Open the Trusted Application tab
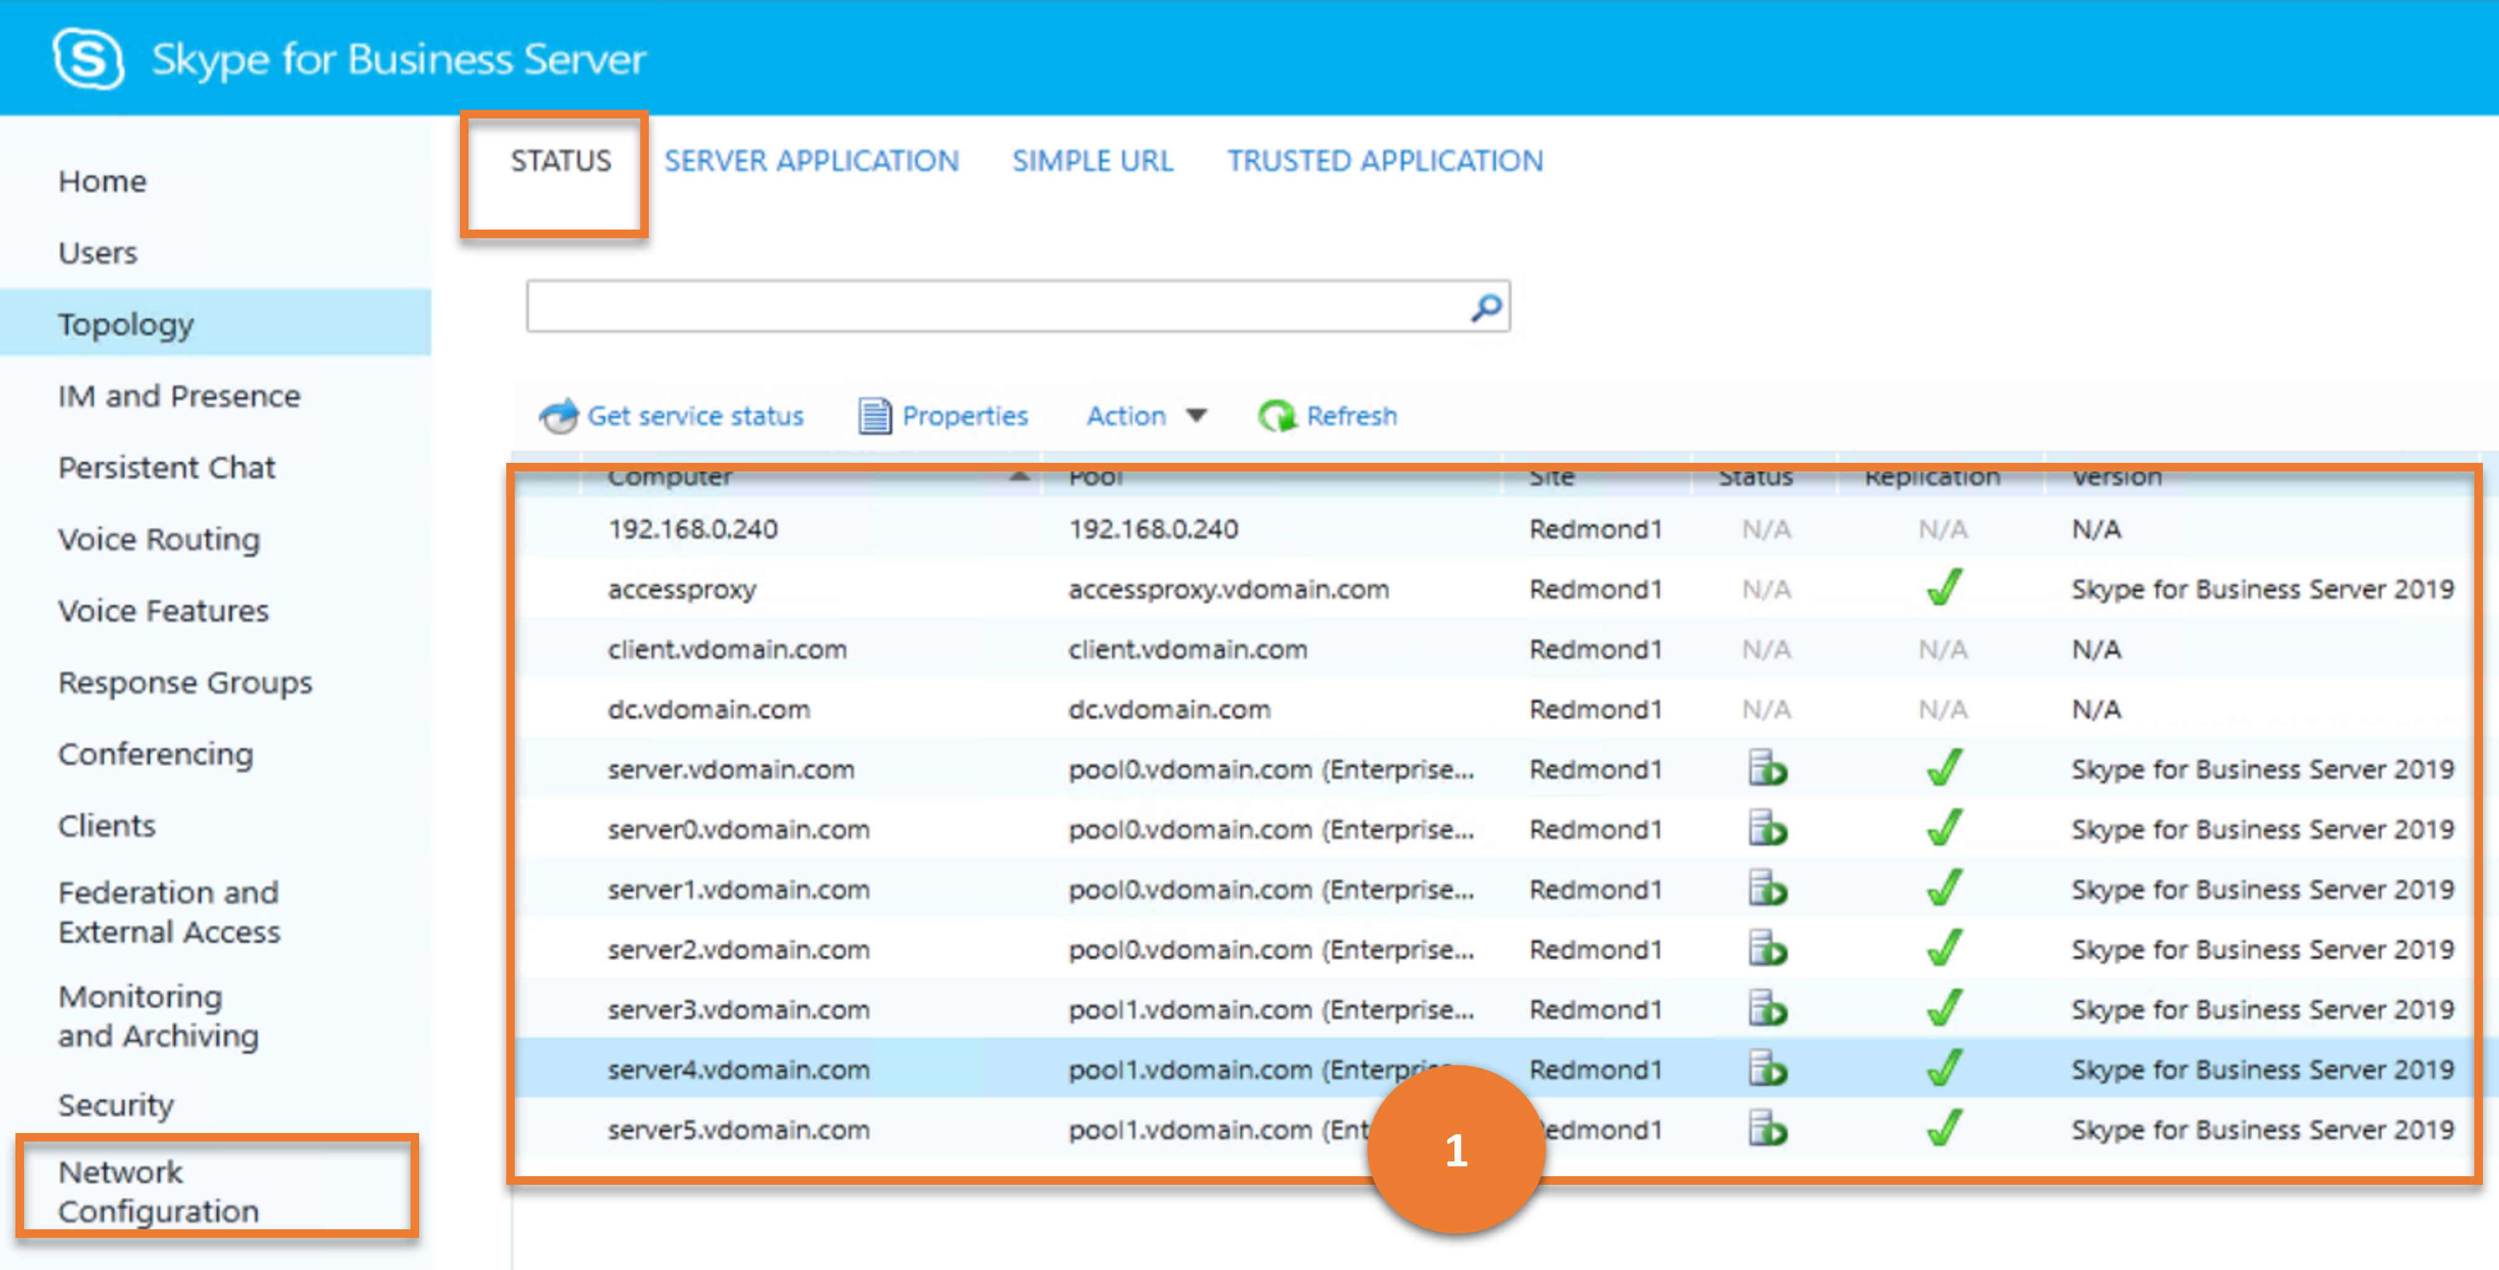2499x1270 pixels. point(1384,161)
